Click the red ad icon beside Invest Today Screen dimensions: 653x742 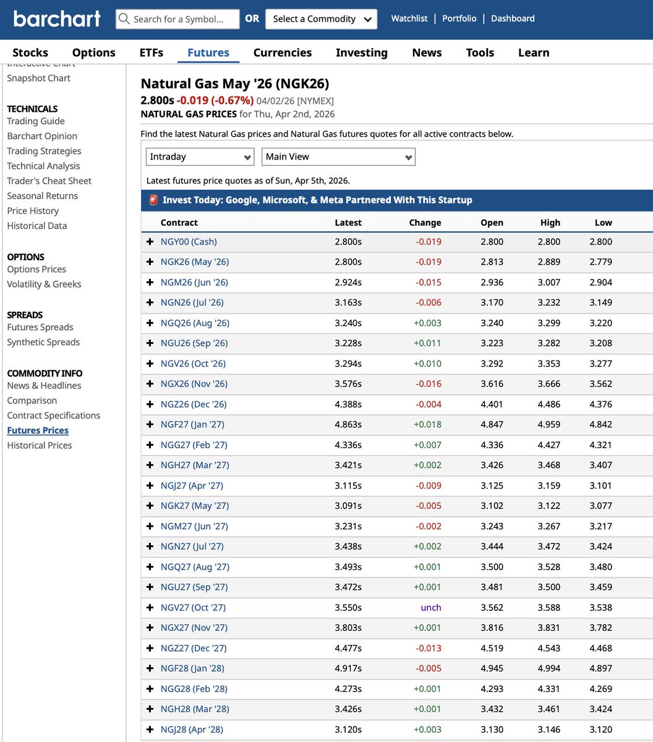coord(153,200)
